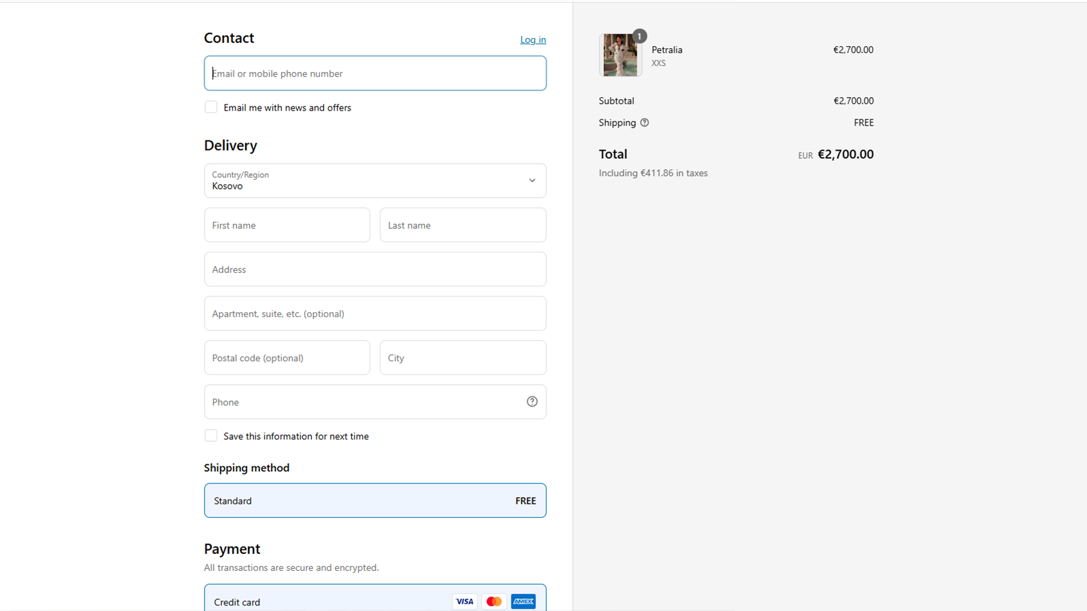Click the Address input field
The height and width of the screenshot is (611, 1087).
click(375, 270)
